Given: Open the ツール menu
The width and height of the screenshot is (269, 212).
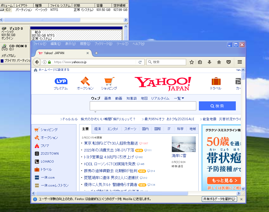Looking at the screenshot, I should click(x=122, y=44).
